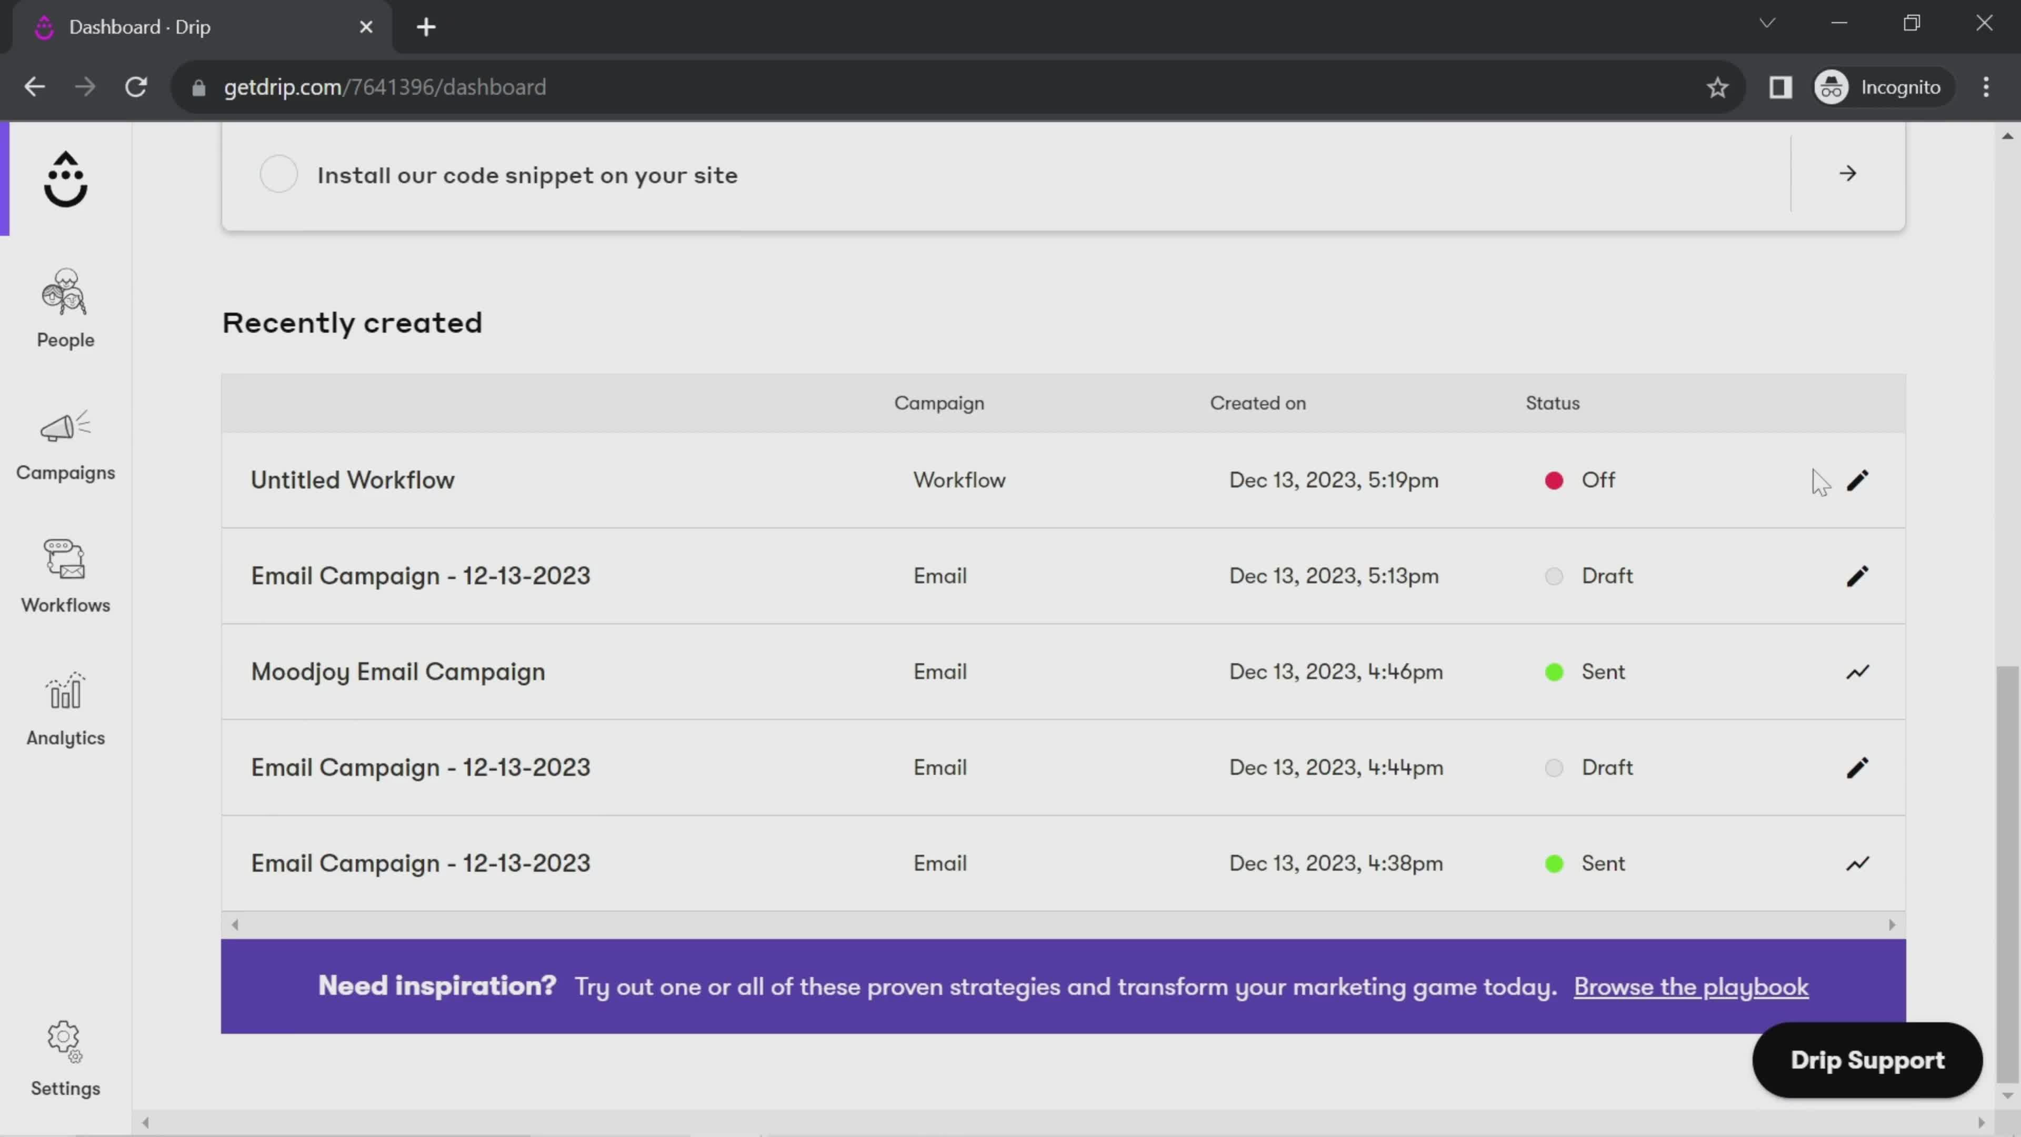Click 'Dec 13, 2023, 5:19pm' date cell
Viewport: 2021px width, 1137px height.
click(x=1334, y=480)
